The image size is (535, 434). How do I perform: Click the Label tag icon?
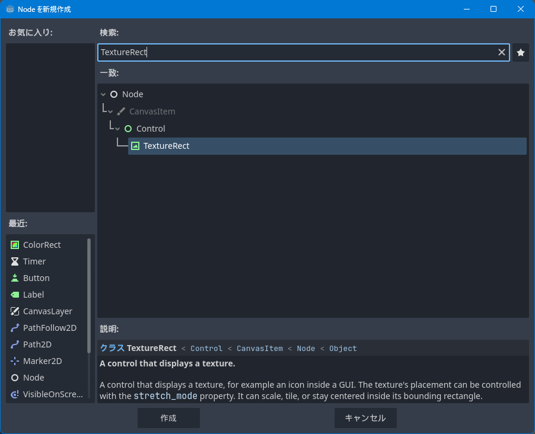[x=15, y=295]
